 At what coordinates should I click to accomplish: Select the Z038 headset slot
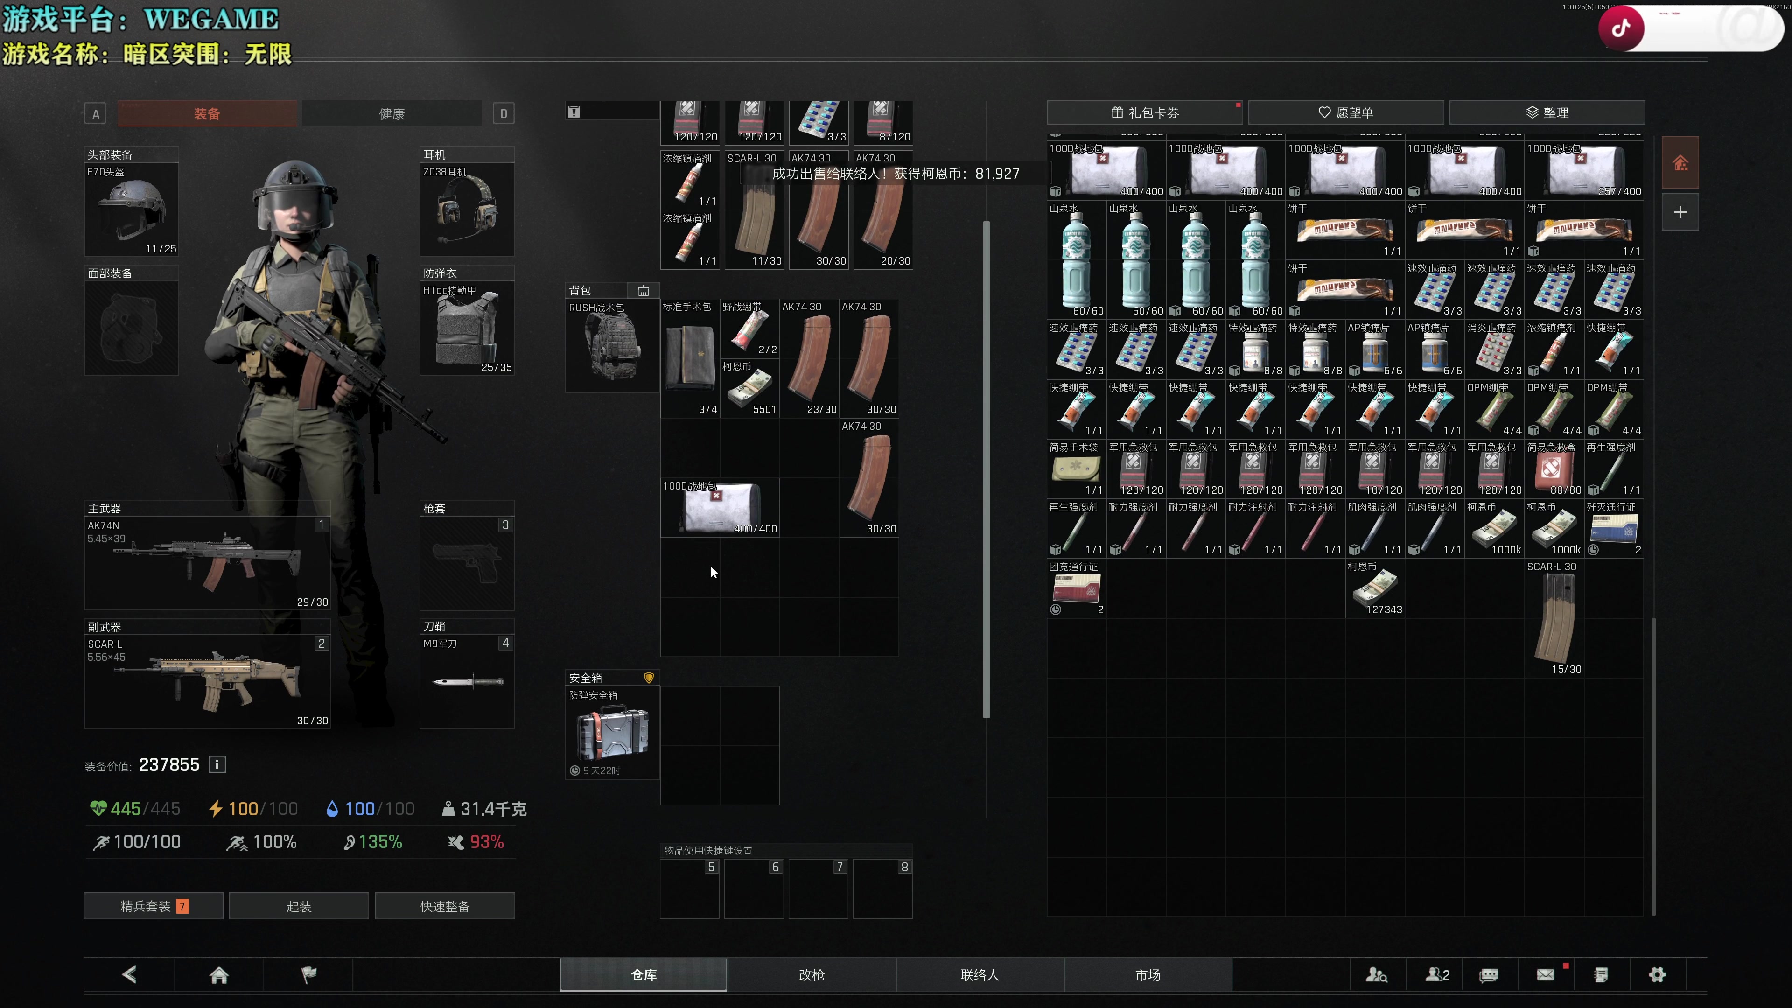coord(467,210)
